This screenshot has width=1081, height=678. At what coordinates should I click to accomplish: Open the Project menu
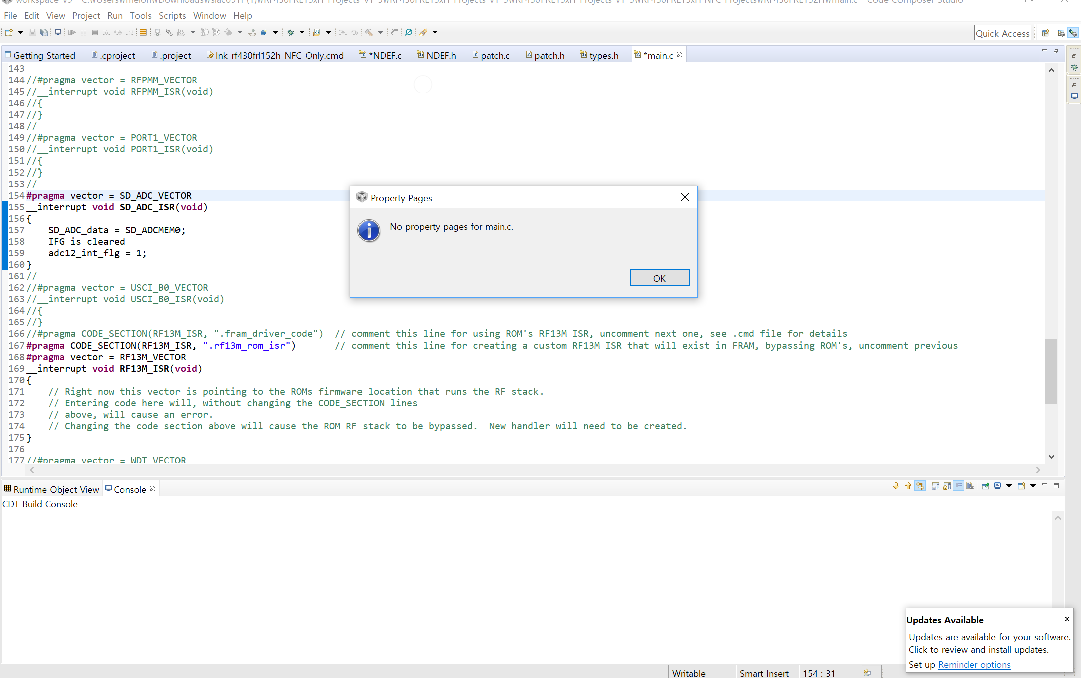[x=86, y=16]
